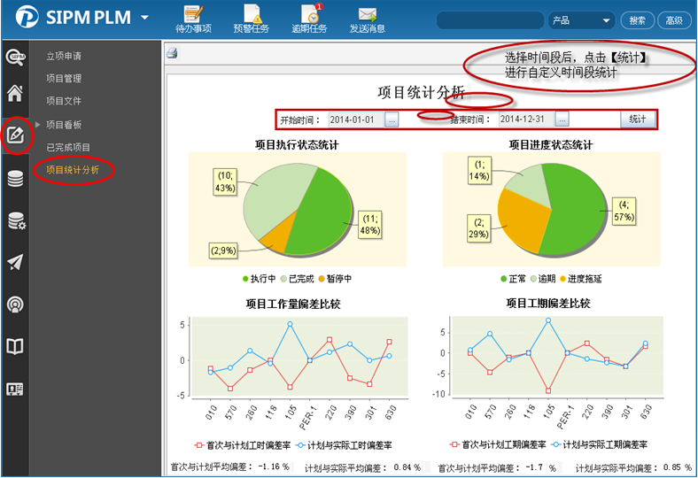The image size is (698, 478).
Task: Click the home icon in left sidebar
Action: [x=14, y=94]
